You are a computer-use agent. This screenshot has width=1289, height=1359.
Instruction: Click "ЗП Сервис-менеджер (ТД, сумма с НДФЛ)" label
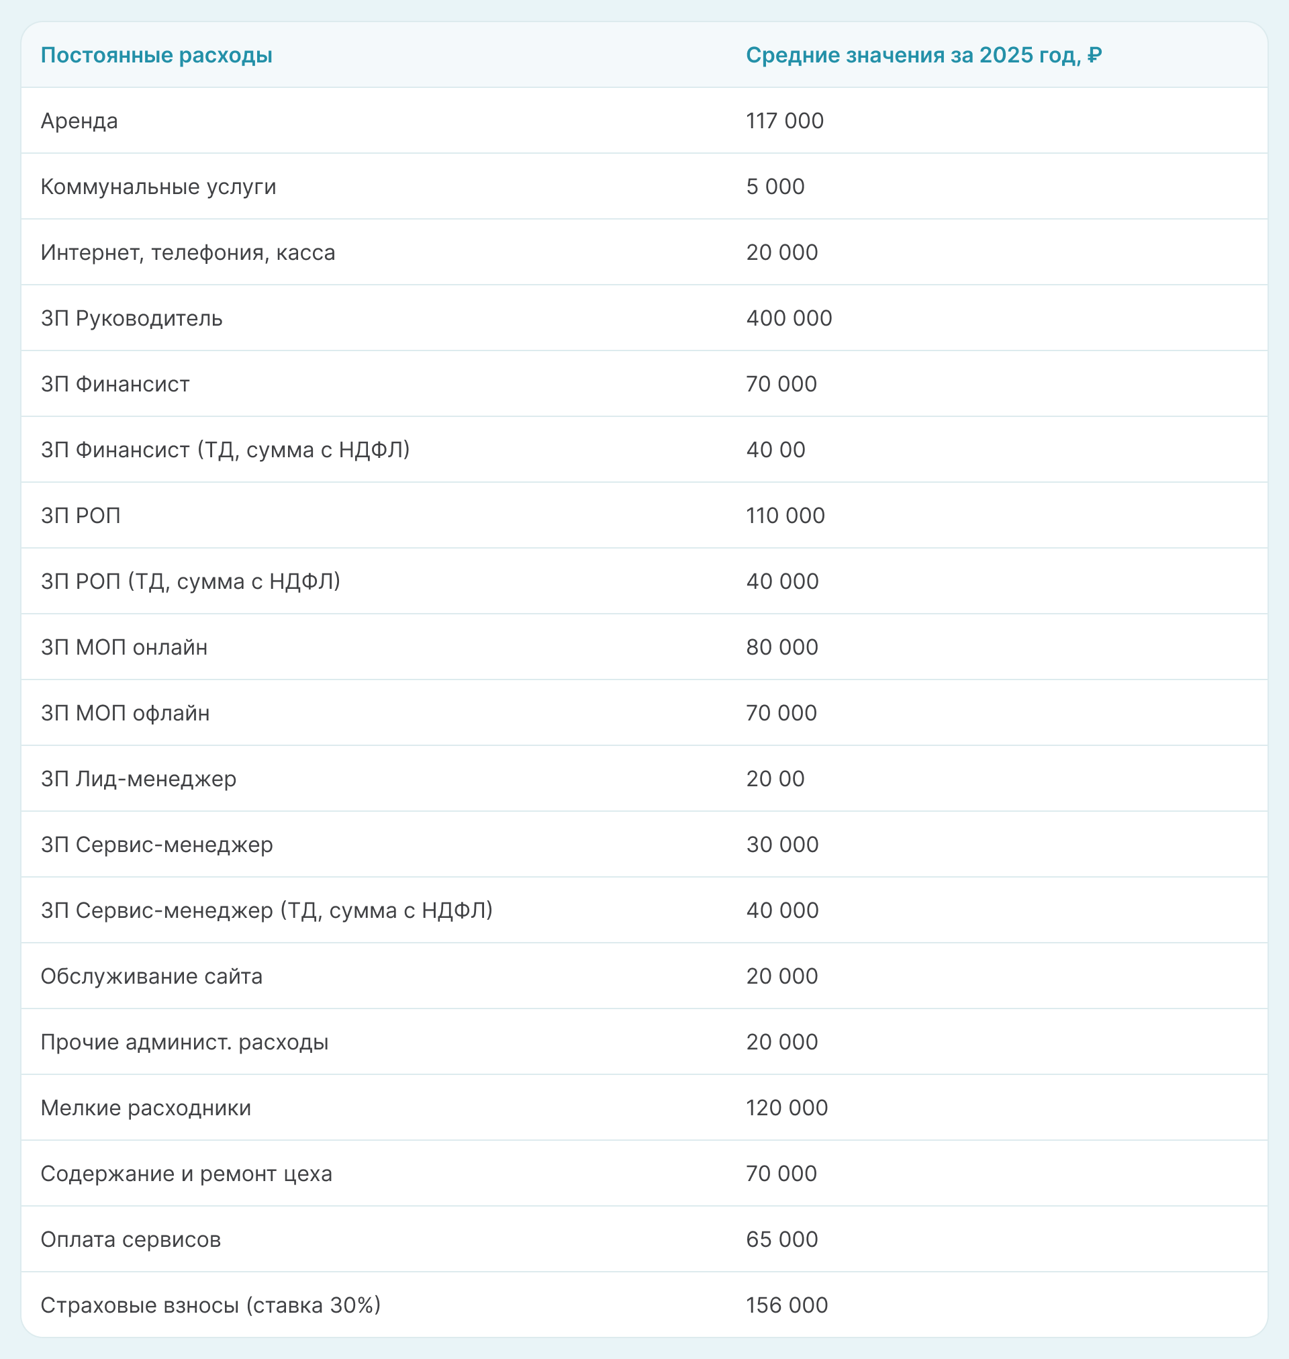[267, 910]
